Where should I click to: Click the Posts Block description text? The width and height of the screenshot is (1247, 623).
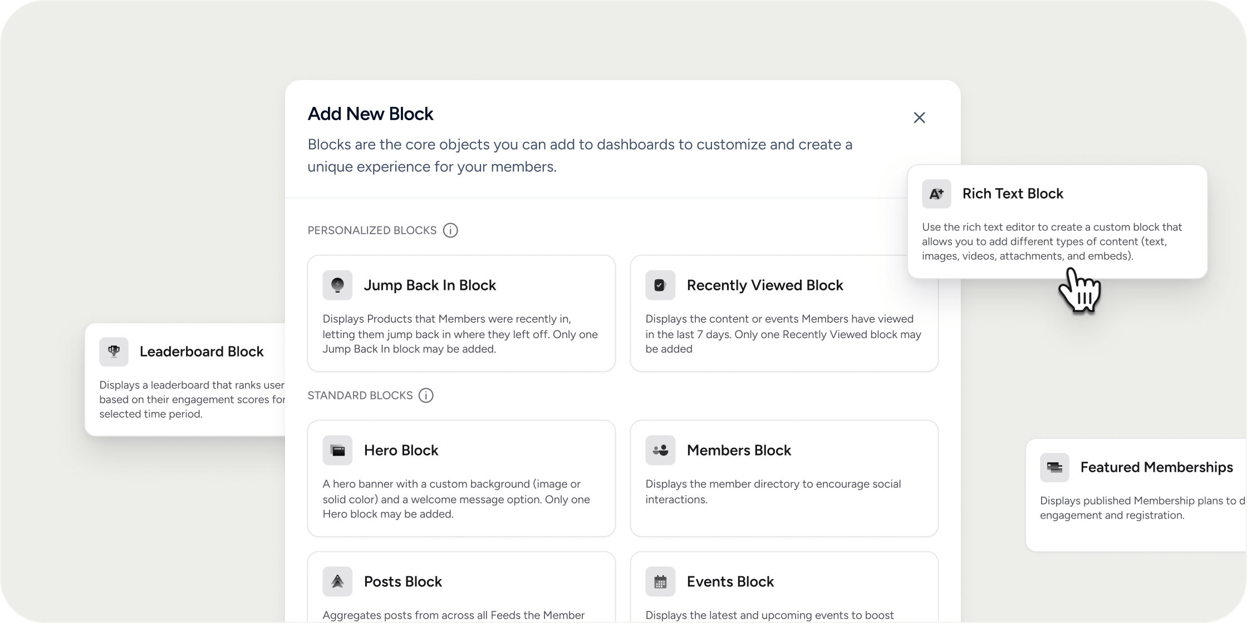[x=453, y=615]
